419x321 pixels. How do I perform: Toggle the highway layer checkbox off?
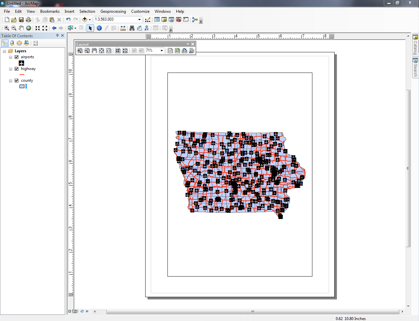(x=16, y=69)
